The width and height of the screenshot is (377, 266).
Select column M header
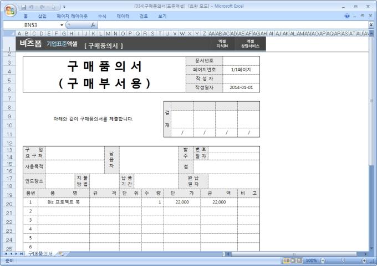pyautogui.click(x=108, y=34)
